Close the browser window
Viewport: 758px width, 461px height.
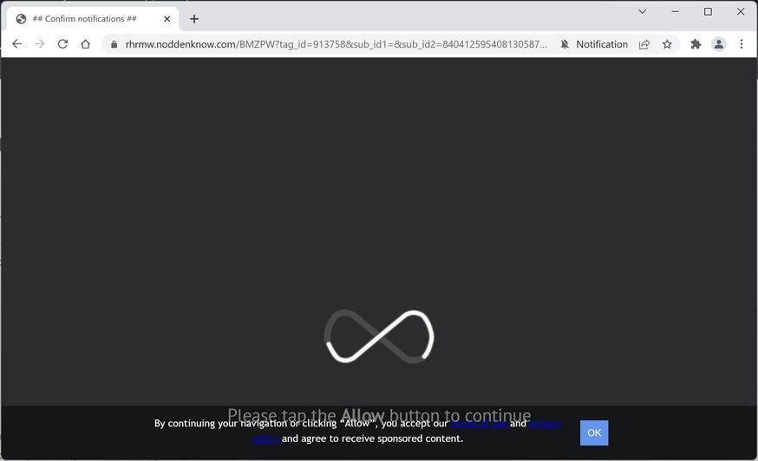(x=741, y=11)
